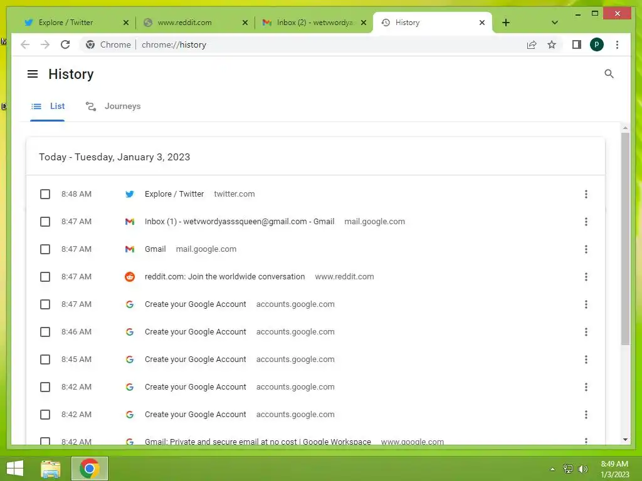
Task: Toggle the side panel icon
Action: tap(577, 44)
